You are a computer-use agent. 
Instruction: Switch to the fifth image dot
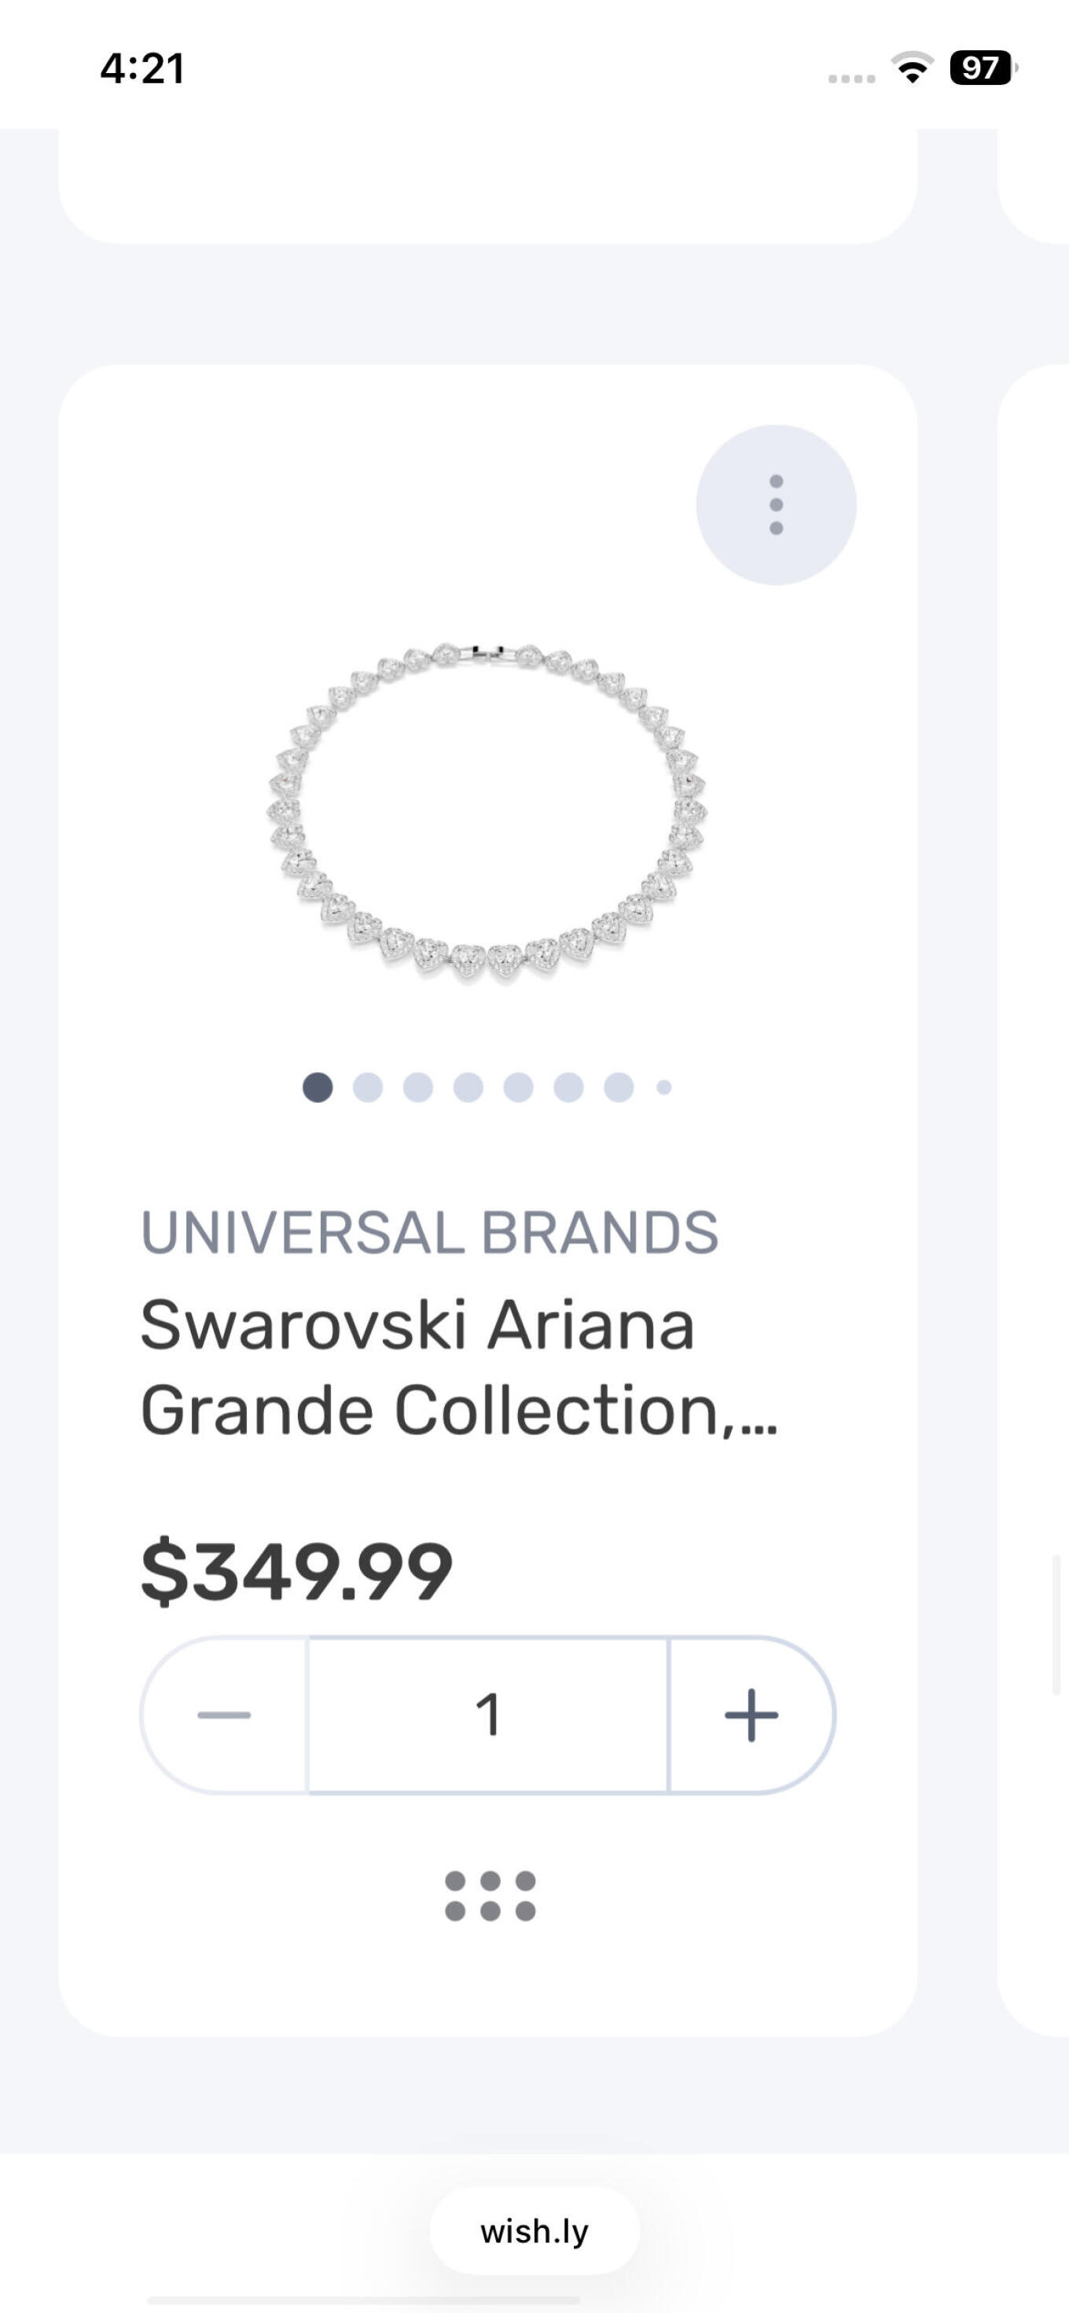(518, 1088)
